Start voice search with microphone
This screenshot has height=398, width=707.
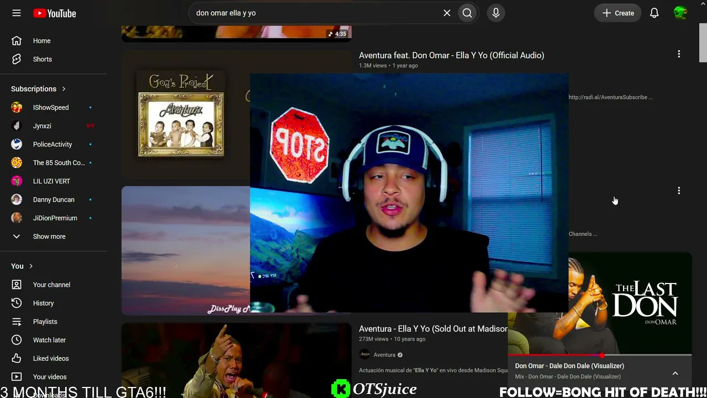point(496,13)
